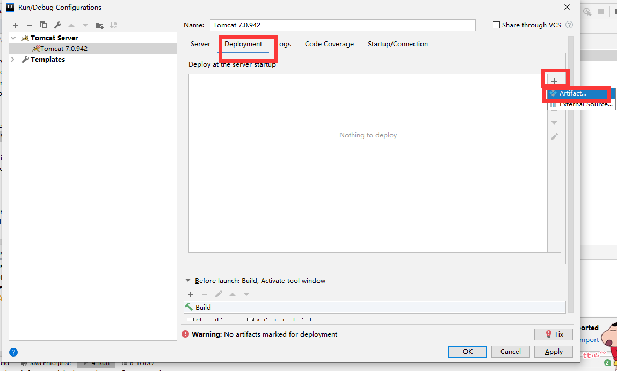Select the Tomcat Server tree label

tap(54, 38)
